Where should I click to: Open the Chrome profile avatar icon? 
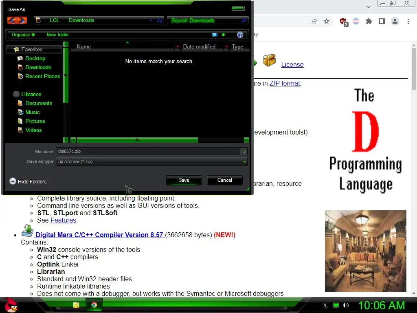395,21
